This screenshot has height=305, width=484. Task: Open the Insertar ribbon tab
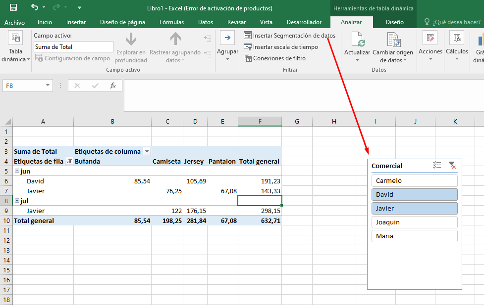point(76,22)
